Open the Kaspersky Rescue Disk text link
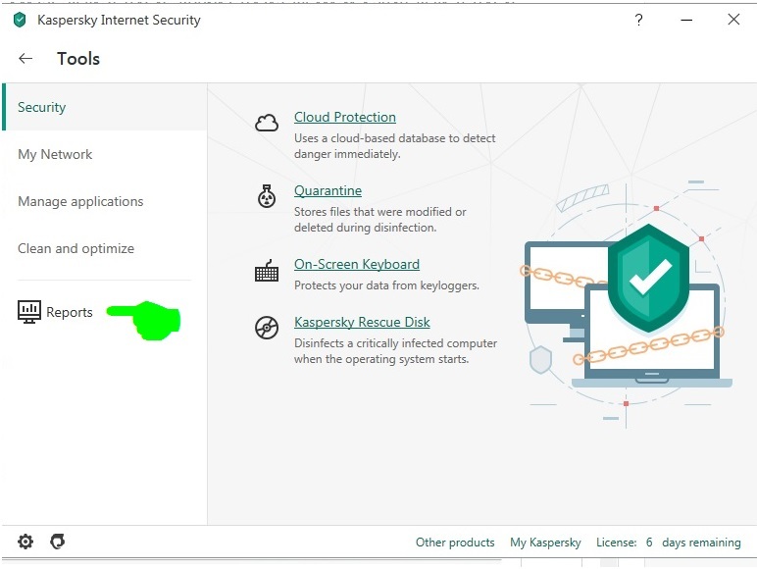The width and height of the screenshot is (757, 569). coord(362,322)
